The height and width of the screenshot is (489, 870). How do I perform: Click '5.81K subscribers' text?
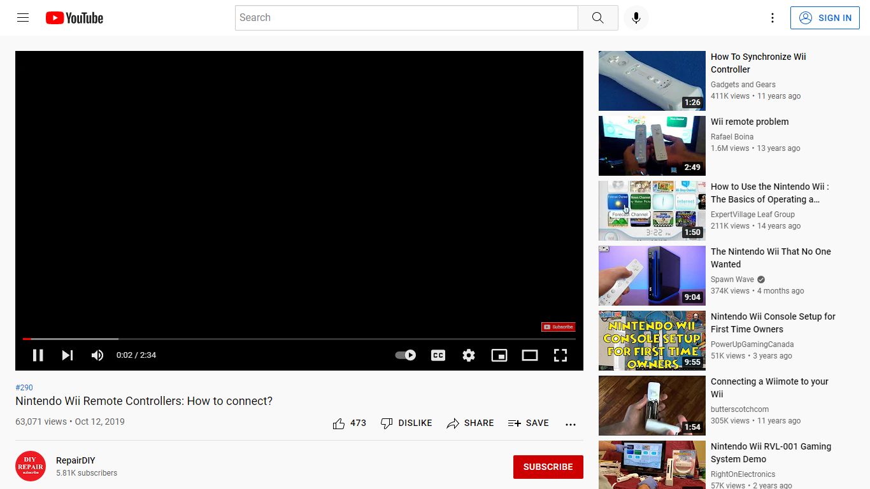click(x=87, y=473)
